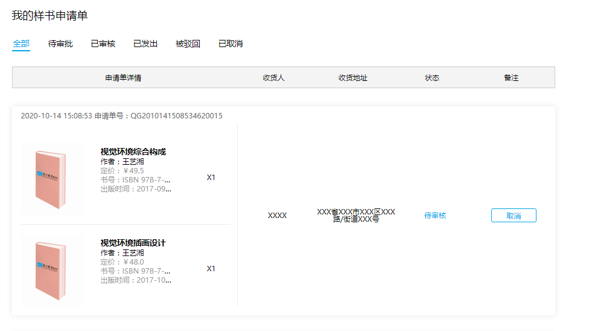Click the 申请单详情 column header
This screenshot has height=331, width=592.
[123, 78]
